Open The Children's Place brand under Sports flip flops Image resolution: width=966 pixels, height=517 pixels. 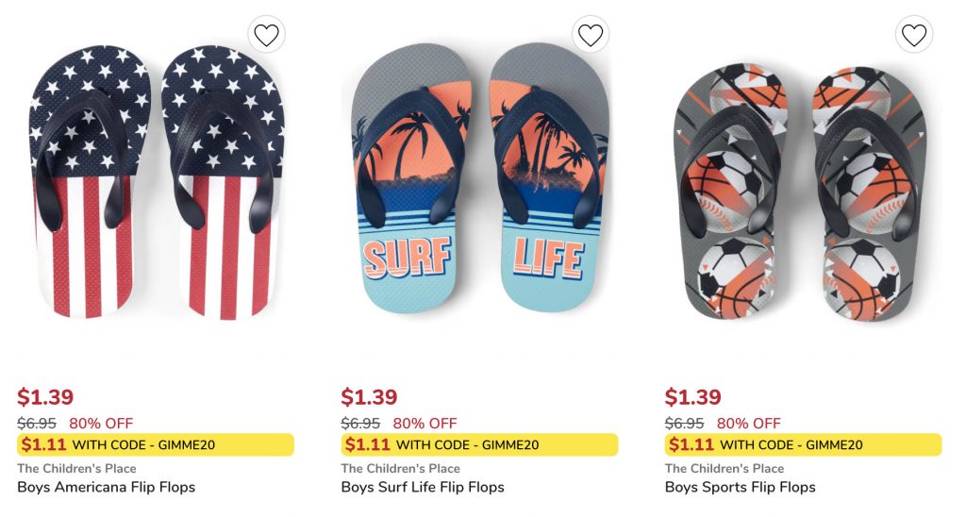[x=724, y=468]
